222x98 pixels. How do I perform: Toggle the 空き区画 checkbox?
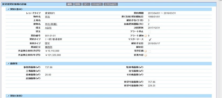point(150,51)
